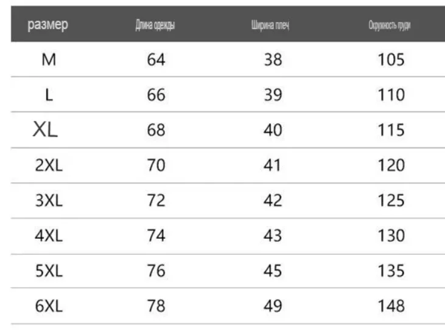The width and height of the screenshot is (445, 330).
Task: Select the Окружность груди header
Action: point(390,25)
